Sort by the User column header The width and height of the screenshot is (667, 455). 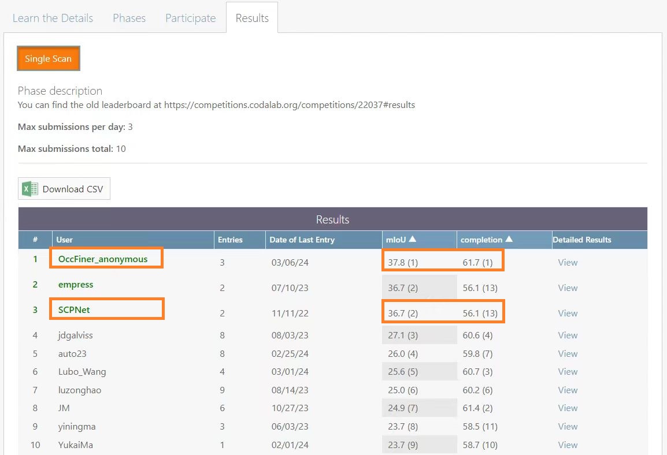pyautogui.click(x=65, y=240)
